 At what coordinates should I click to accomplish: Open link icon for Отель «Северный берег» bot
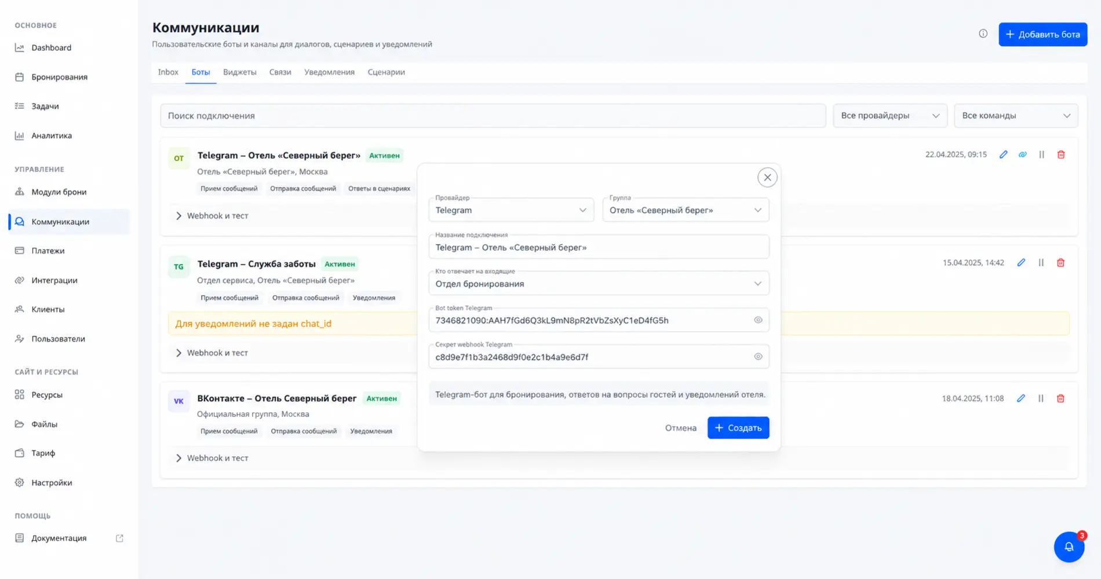(x=1022, y=155)
